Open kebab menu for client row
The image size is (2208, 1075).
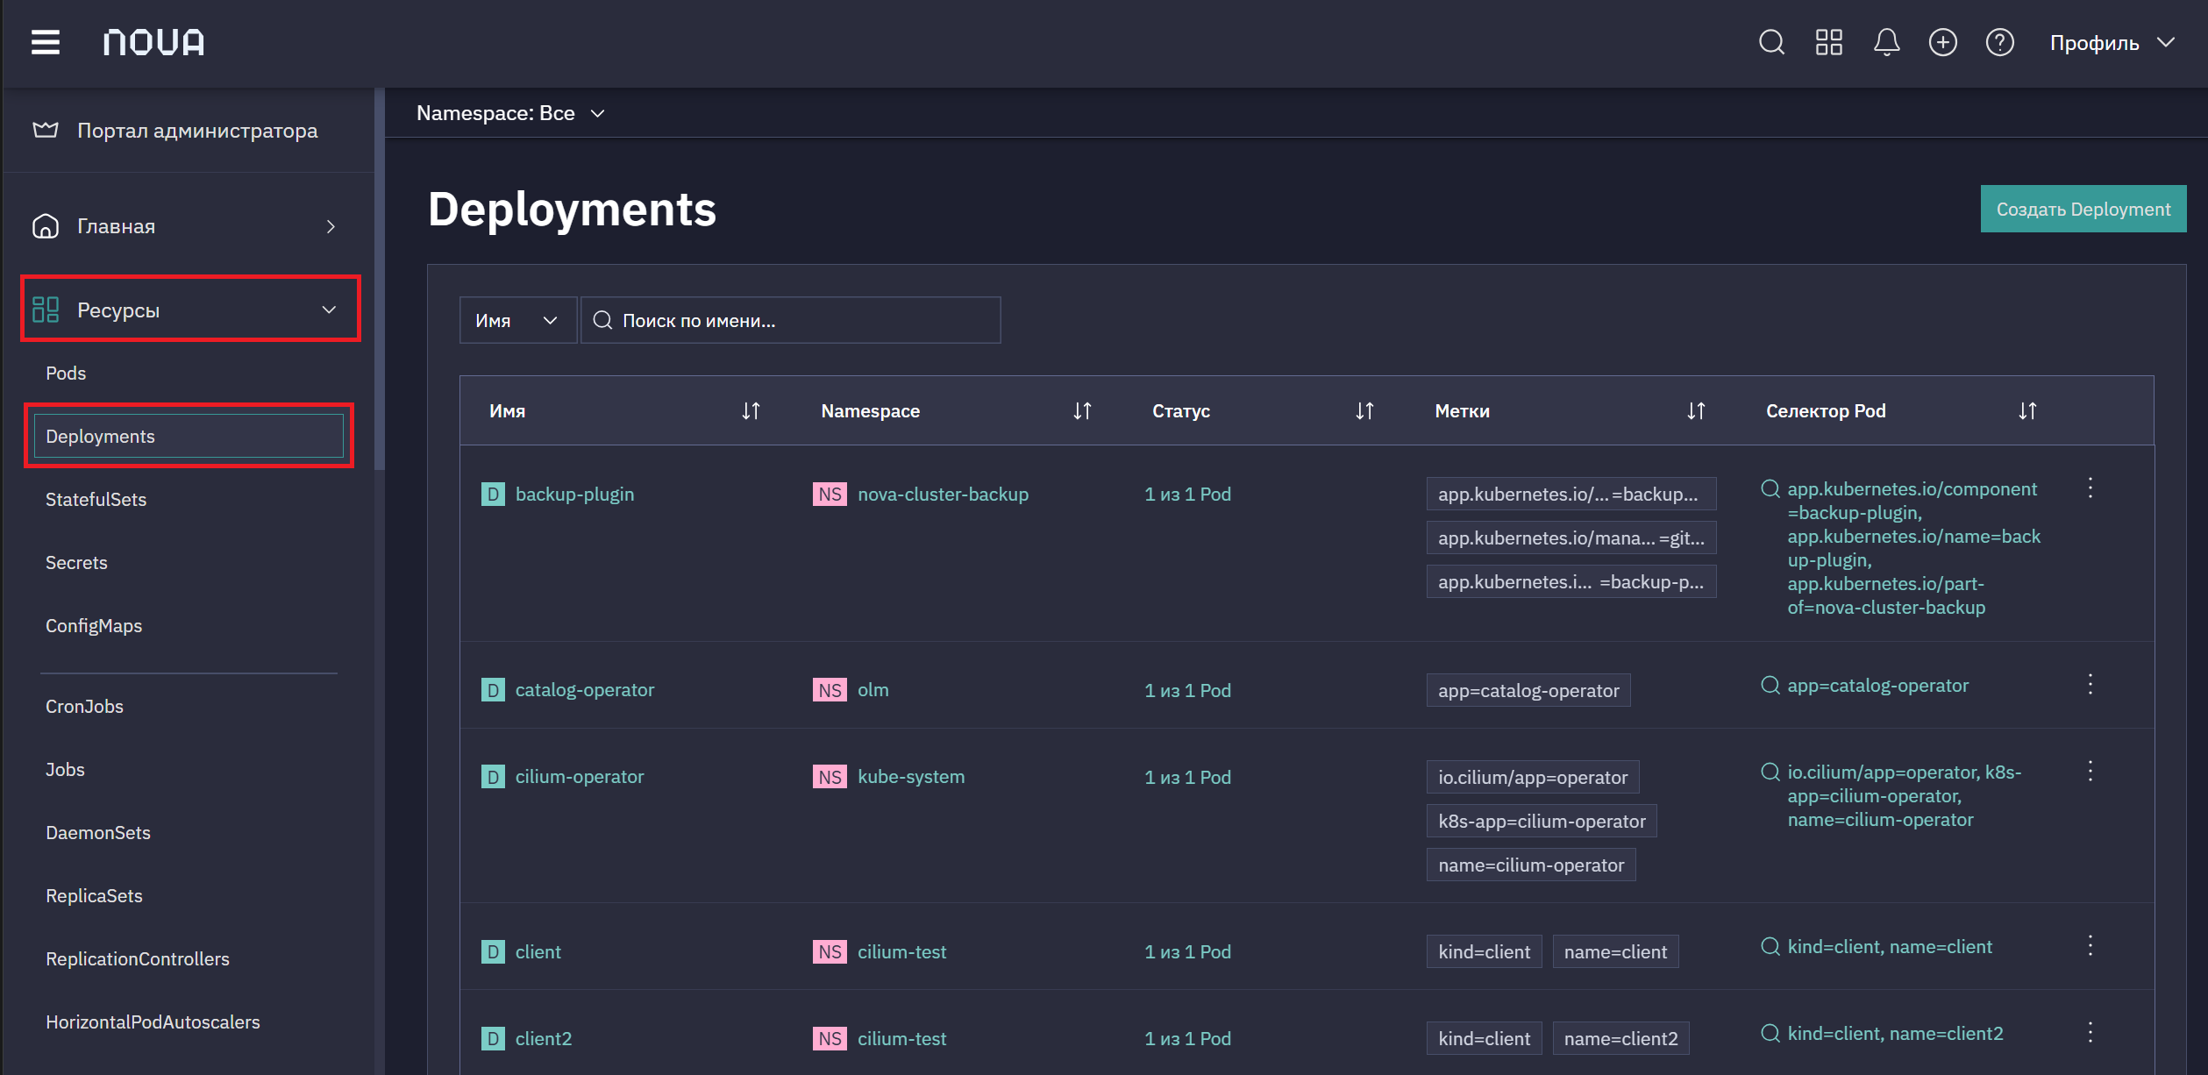click(2090, 945)
